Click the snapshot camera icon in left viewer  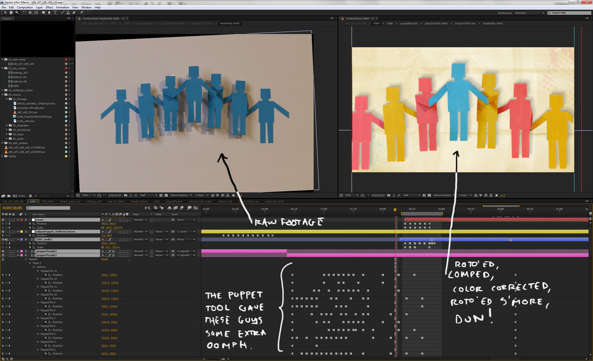click(x=126, y=195)
